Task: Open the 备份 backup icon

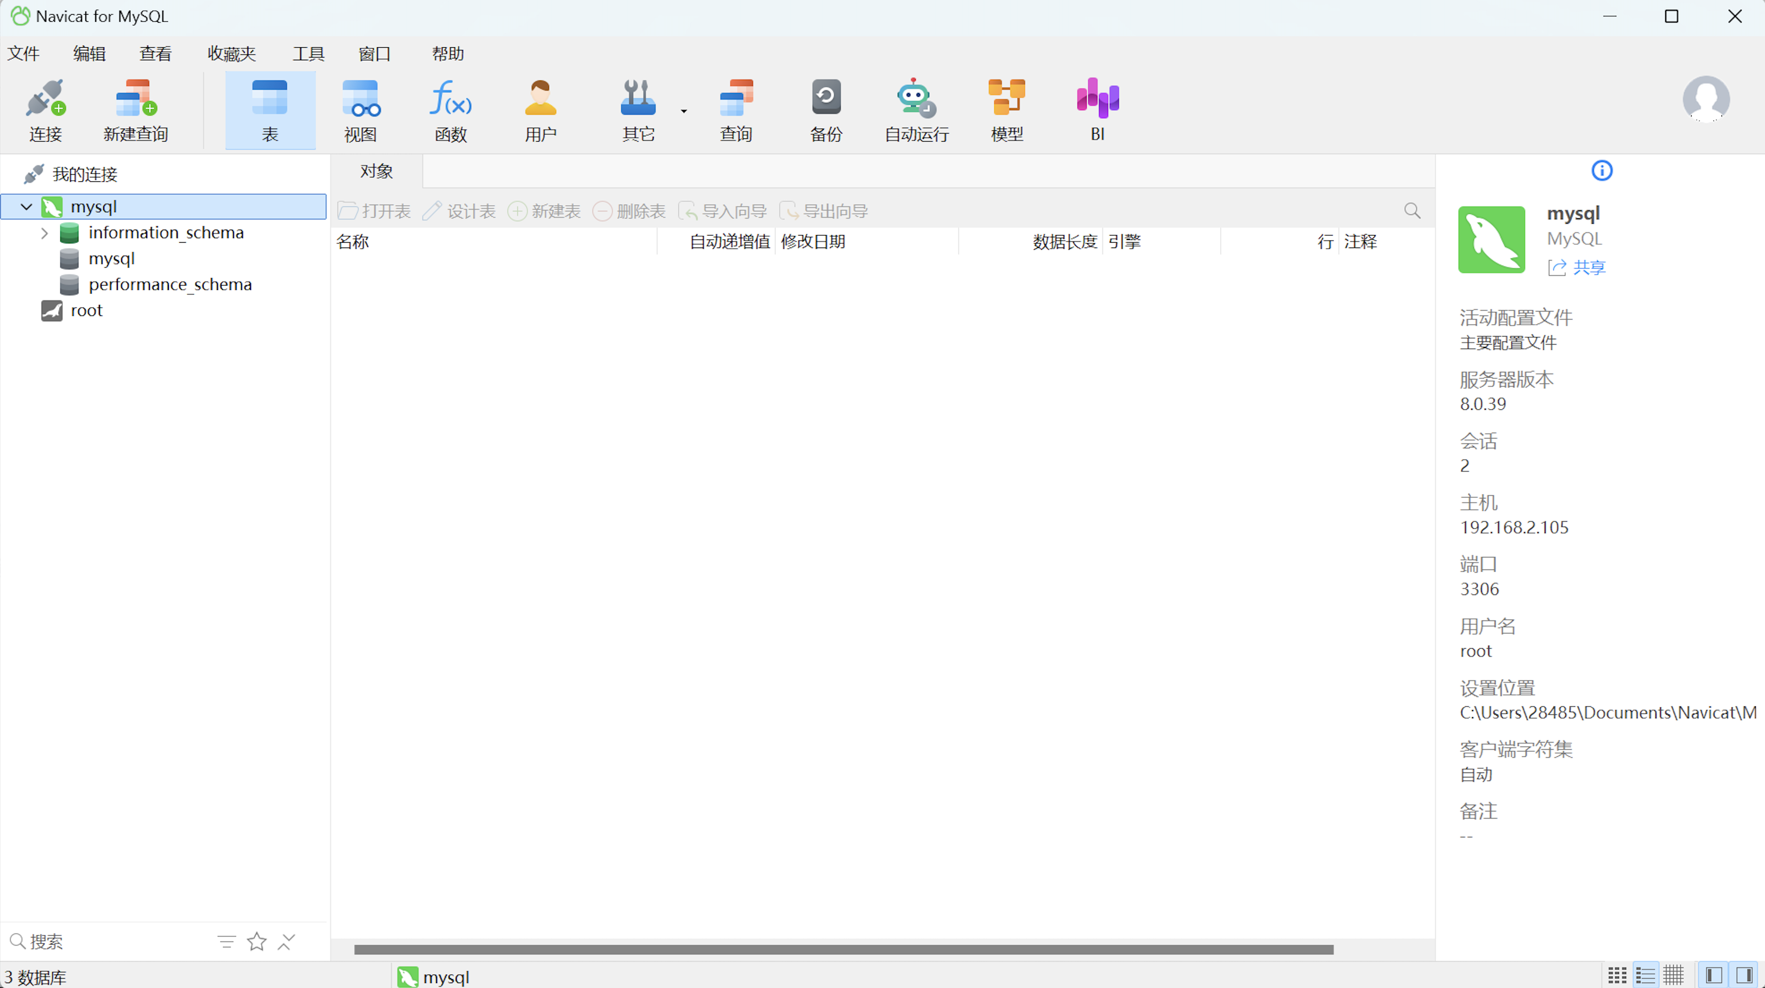Action: coord(827,110)
